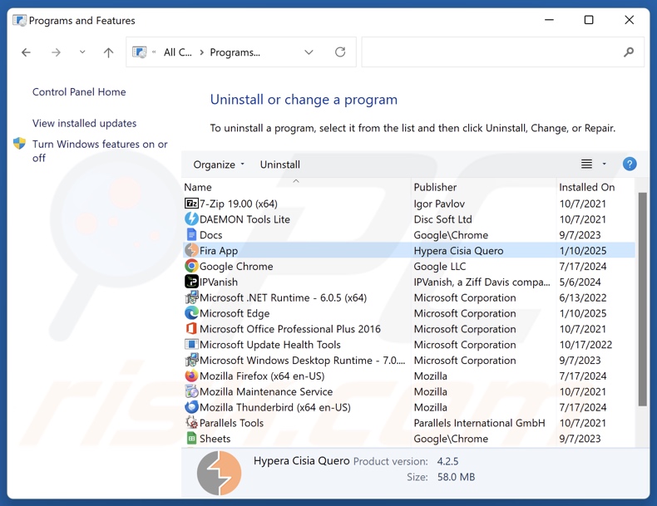Screen dimensions: 657x506
Task: Click the 7-Zip program icon
Action: point(191,204)
